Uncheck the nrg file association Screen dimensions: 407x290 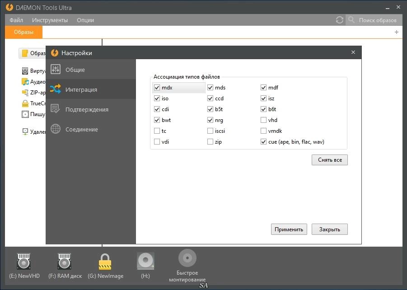coord(210,120)
